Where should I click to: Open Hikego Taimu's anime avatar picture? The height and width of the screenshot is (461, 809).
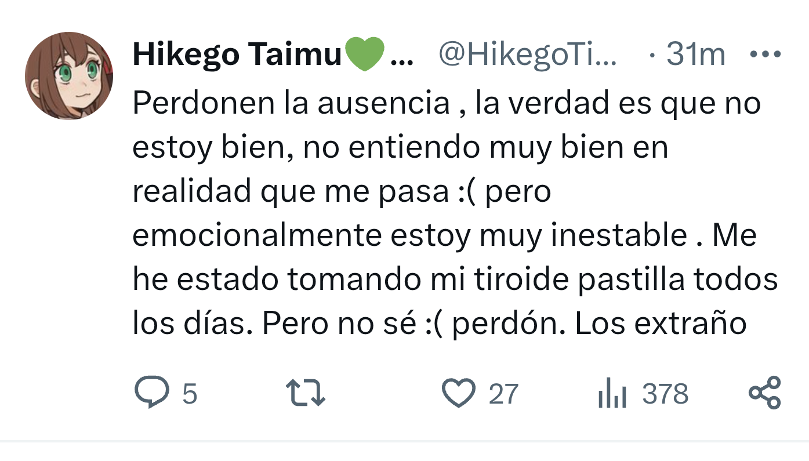pyautogui.click(x=69, y=76)
